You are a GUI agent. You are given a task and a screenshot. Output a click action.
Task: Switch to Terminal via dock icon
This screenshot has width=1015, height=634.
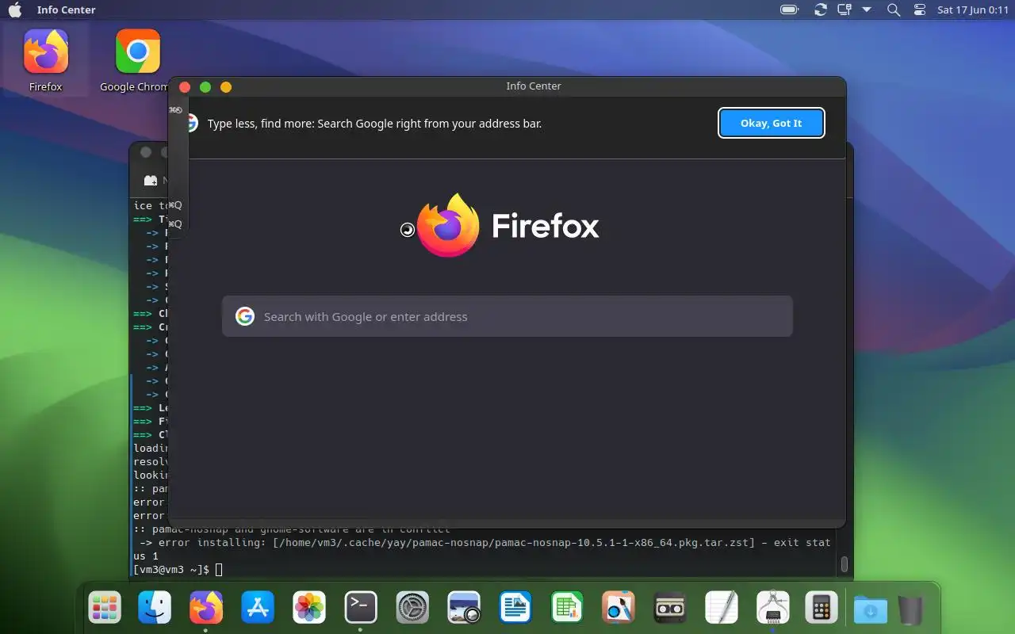(x=360, y=608)
